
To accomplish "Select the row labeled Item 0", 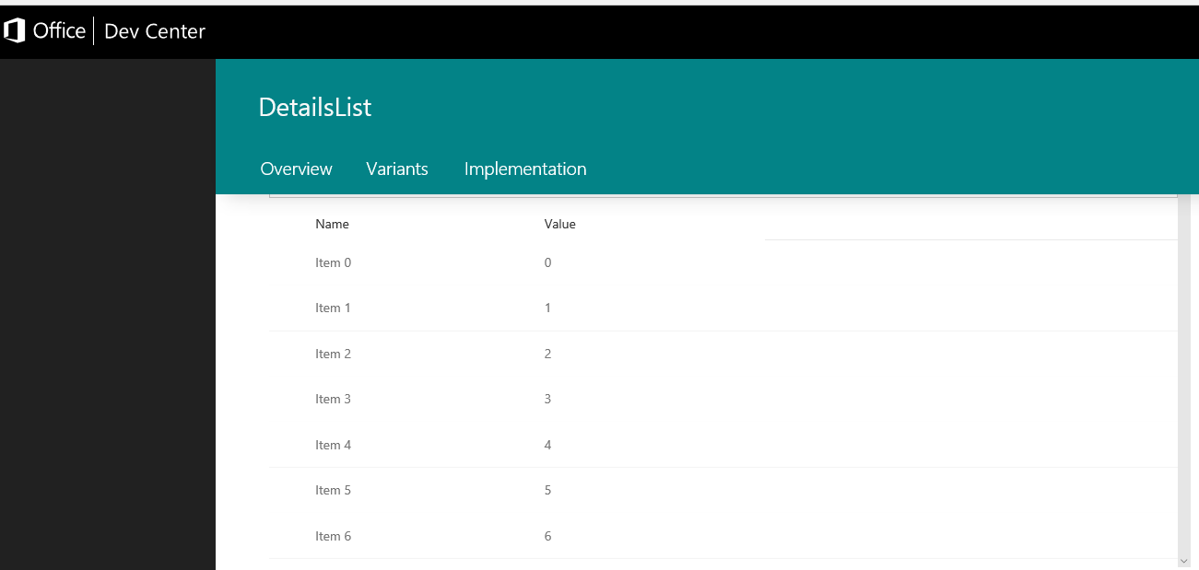I will [333, 262].
